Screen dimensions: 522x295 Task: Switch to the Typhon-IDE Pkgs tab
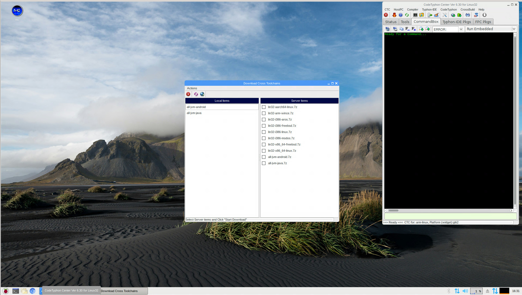click(x=457, y=22)
